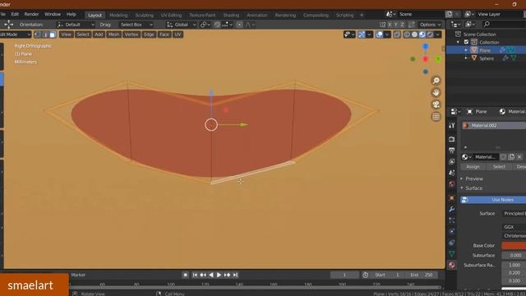Image resolution: width=526 pixels, height=296 pixels.
Task: Switch to material preview shading
Action: (x=422, y=35)
